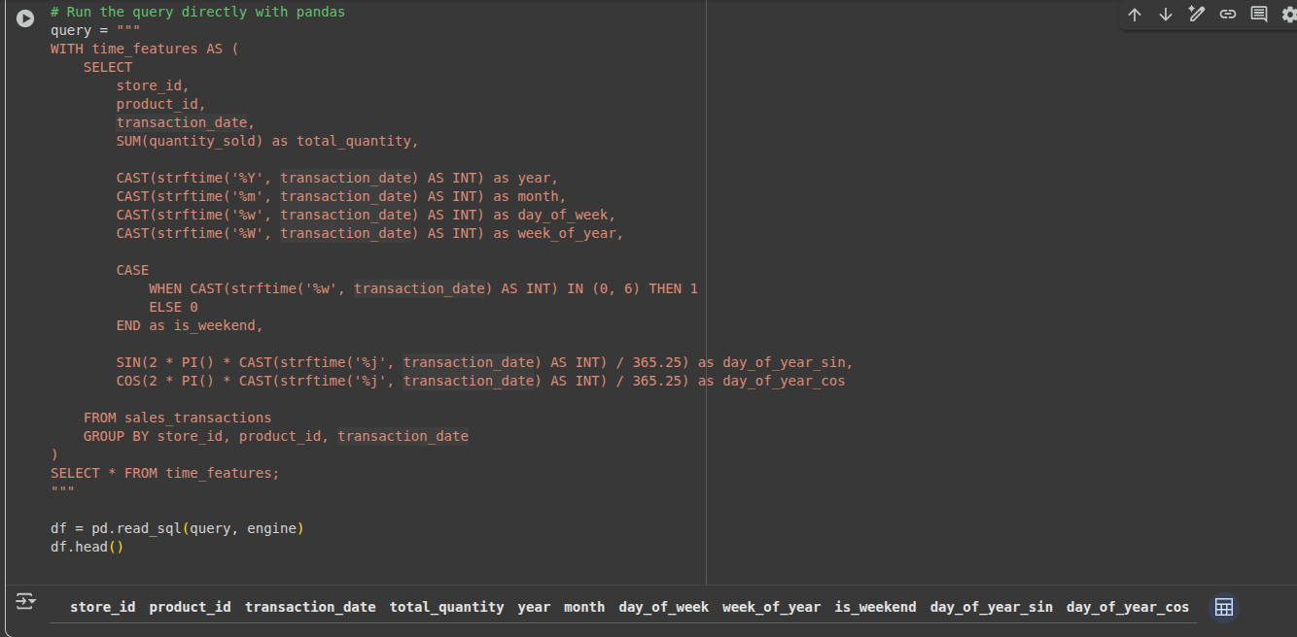The image size is (1297, 637).
Task: Place cursor on the GROUP BY line
Action: [275, 436]
